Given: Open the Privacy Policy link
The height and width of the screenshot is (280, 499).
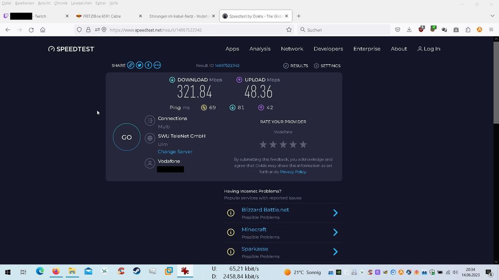Looking at the screenshot, I should (x=293, y=172).
